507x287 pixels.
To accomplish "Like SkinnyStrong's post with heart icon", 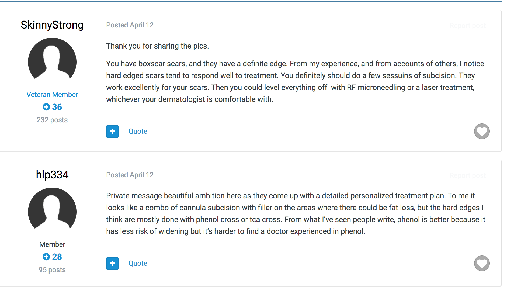I will (x=482, y=131).
